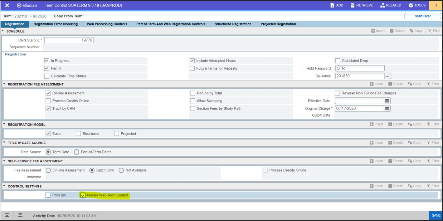
Task: Click the Start Over button
Action: click(x=423, y=16)
